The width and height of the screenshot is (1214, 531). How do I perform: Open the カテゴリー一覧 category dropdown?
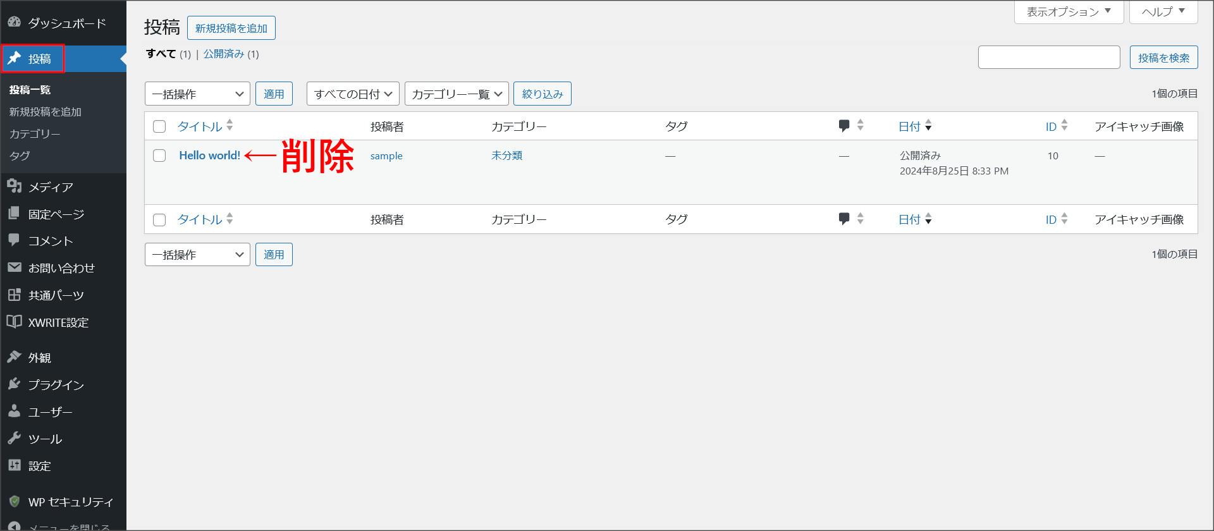pos(457,94)
